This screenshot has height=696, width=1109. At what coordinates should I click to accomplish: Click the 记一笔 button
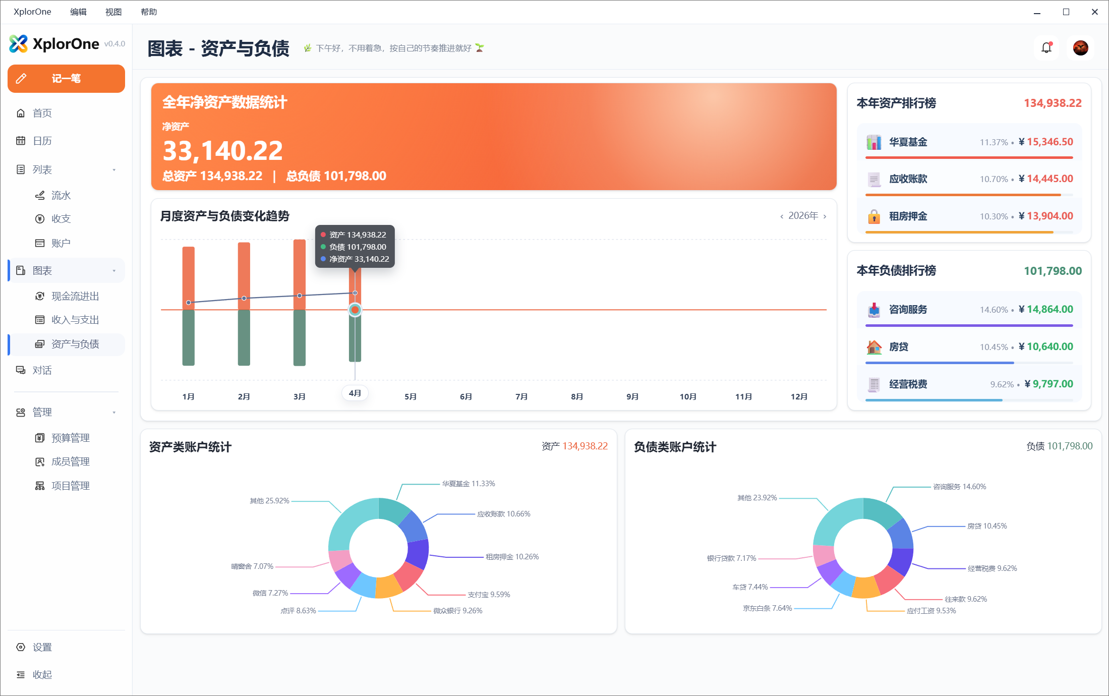66,79
